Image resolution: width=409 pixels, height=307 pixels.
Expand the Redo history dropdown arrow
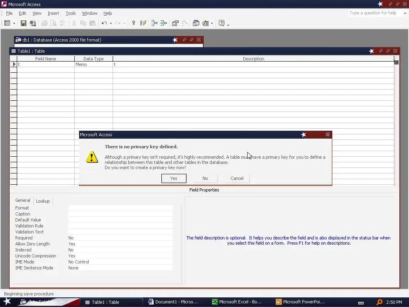125,24
